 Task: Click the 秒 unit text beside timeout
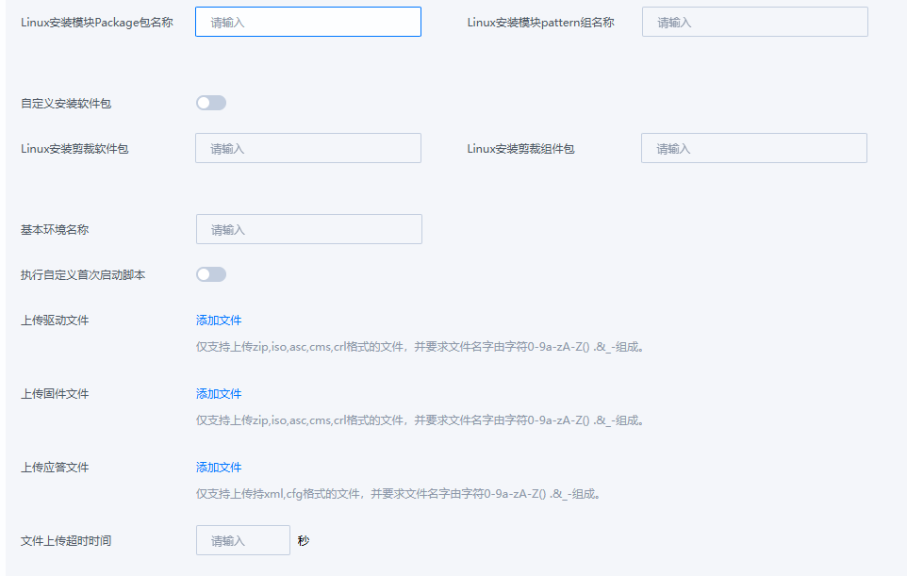[303, 541]
